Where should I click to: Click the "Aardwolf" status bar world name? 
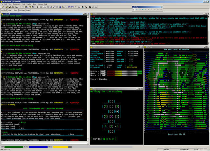coord(166,150)
